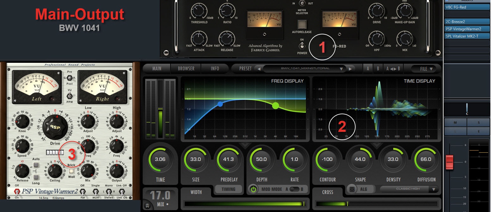
Task: Adjust the VintageWarmer Knee knob
Action: [22, 121]
